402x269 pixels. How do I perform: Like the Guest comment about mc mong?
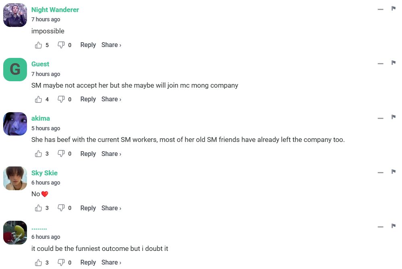click(x=39, y=99)
